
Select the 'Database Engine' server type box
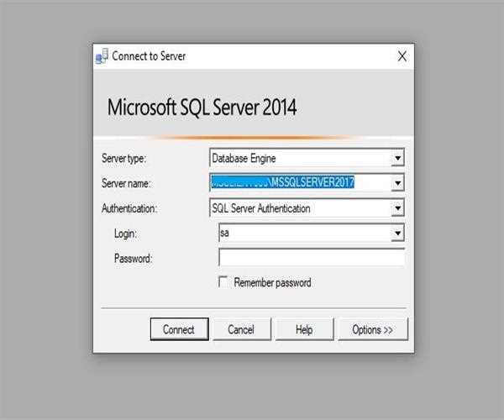(298, 157)
